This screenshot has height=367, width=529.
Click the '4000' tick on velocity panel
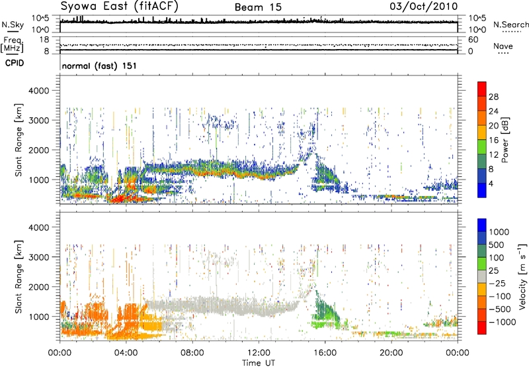pos(38,227)
